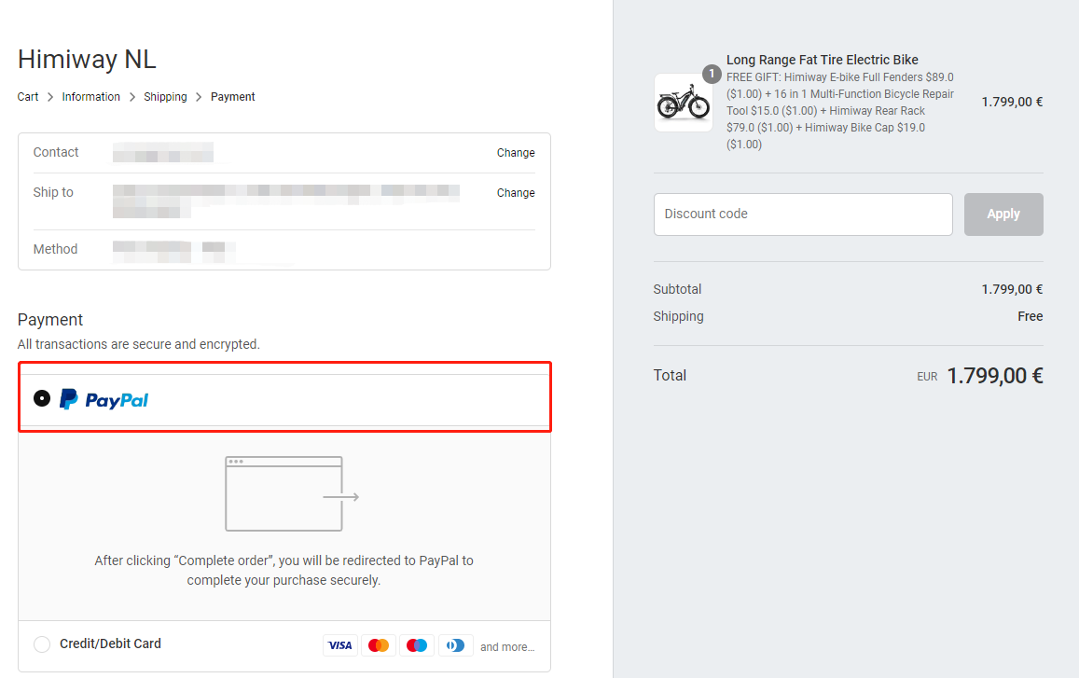This screenshot has height=678, width=1079.
Task: Click the Maestro card icon
Action: (x=417, y=644)
